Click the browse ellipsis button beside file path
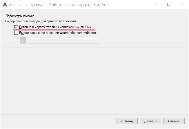The height and width of the screenshot is (129, 189). pyautogui.click(x=23, y=41)
